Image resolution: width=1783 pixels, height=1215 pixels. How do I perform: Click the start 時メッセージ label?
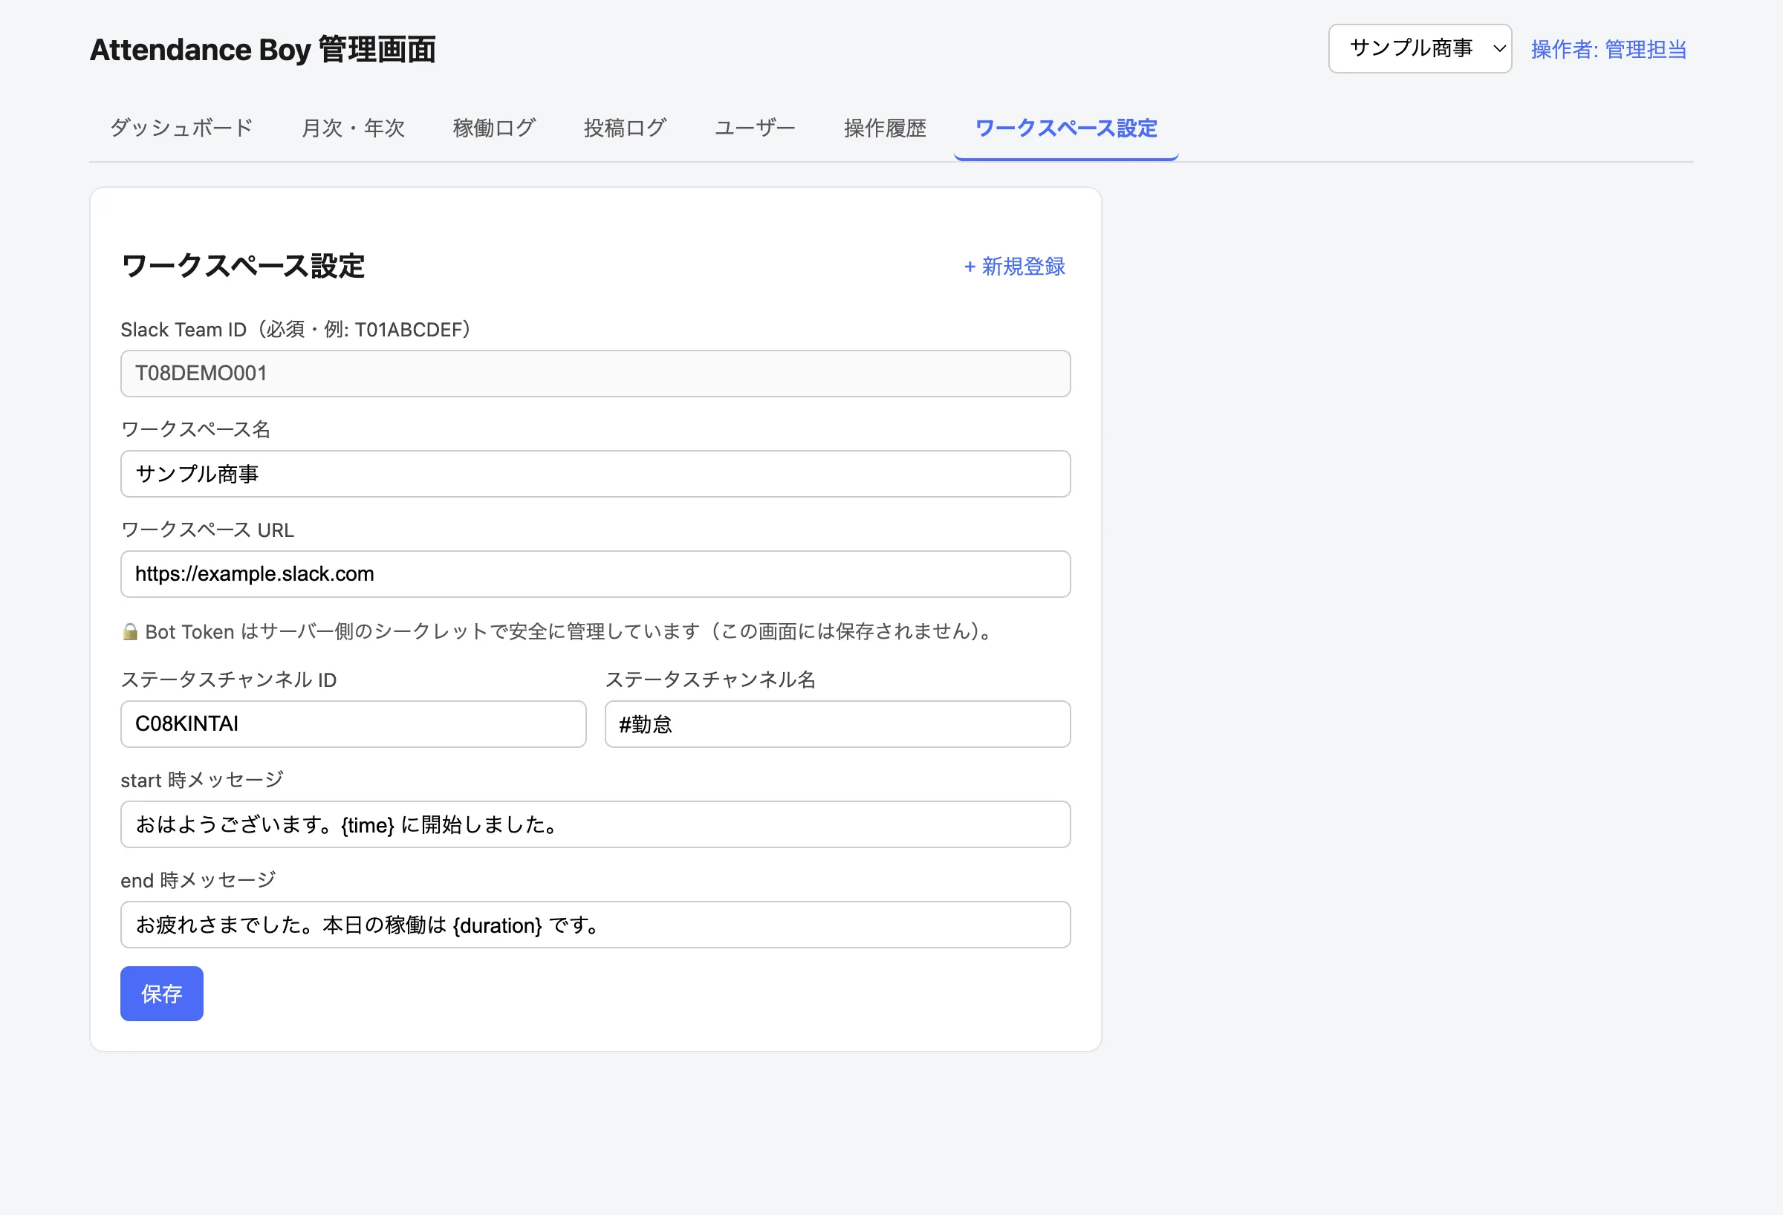(202, 780)
